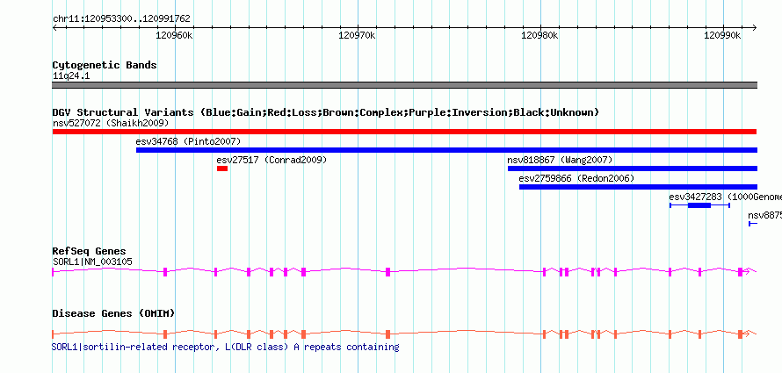Click the right arrowhead of the coordinate ruler
Image resolution: width=782 pixels, height=373 pixels.
click(x=755, y=27)
